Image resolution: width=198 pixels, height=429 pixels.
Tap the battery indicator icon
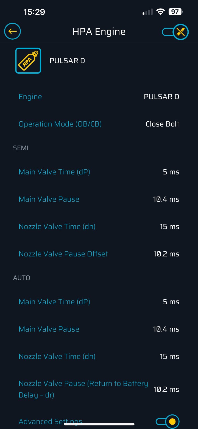pos(176,12)
